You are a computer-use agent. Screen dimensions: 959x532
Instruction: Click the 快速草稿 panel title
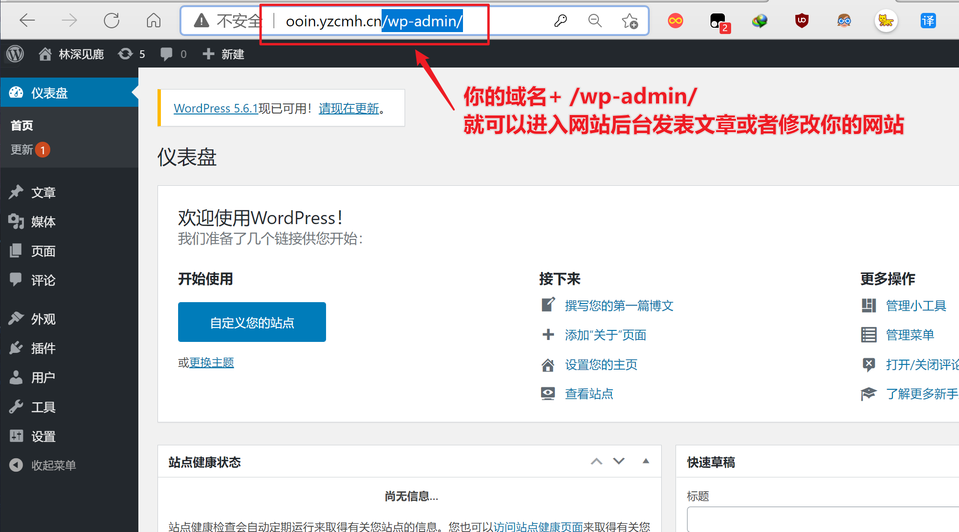[711, 462]
